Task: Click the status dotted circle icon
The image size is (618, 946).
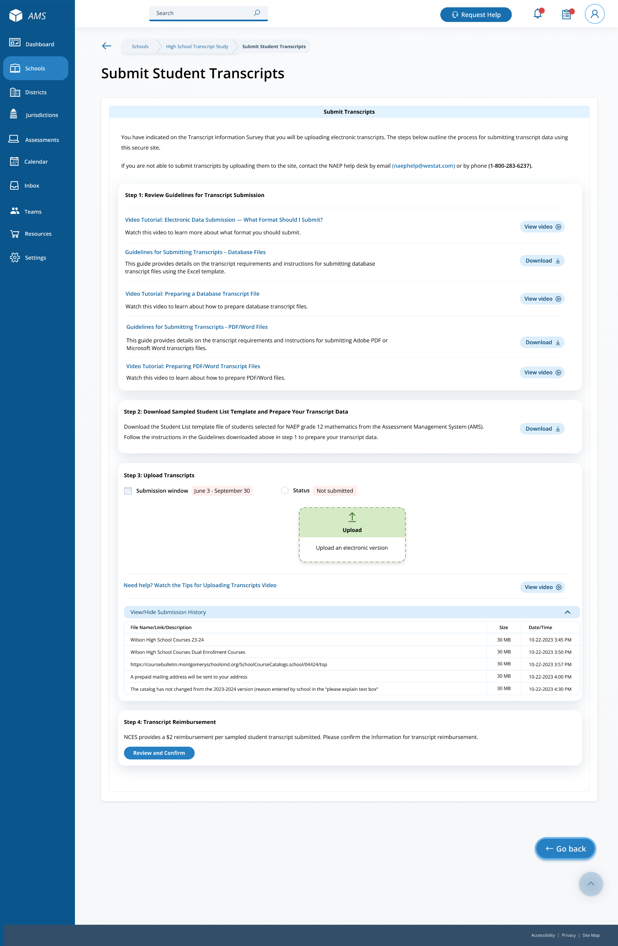Action: [284, 490]
